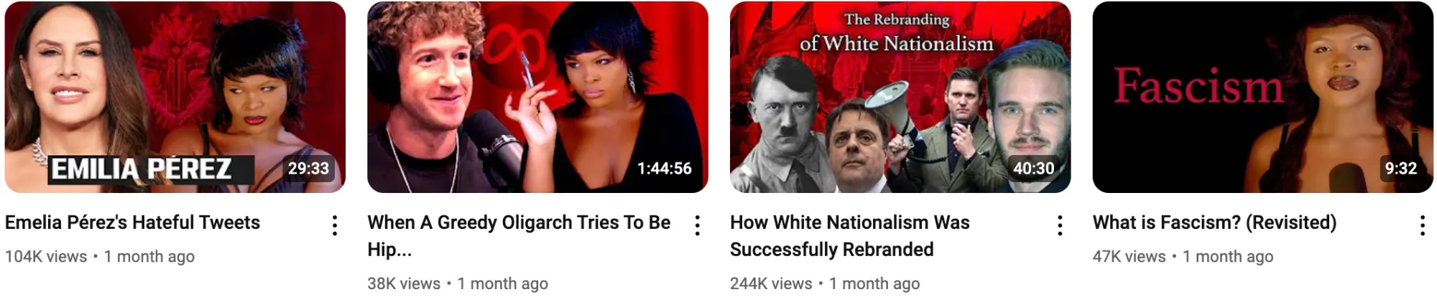Click the 40:30 duration badge
Image resolution: width=1437 pixels, height=302 pixels.
click(1034, 169)
